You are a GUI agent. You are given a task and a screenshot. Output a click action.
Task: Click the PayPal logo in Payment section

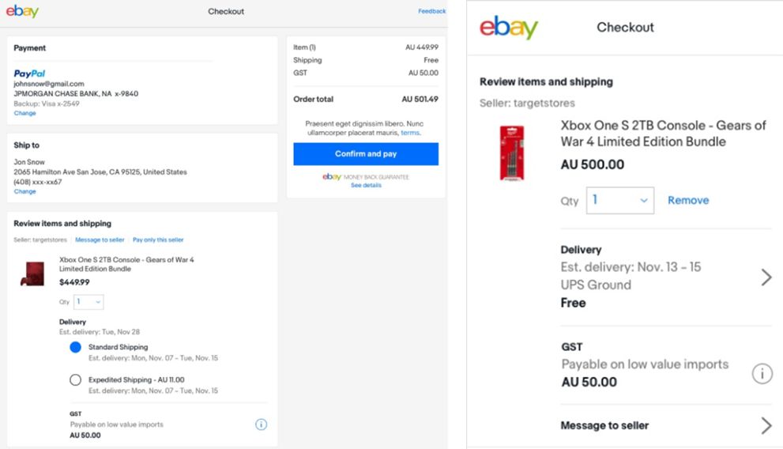(x=29, y=74)
